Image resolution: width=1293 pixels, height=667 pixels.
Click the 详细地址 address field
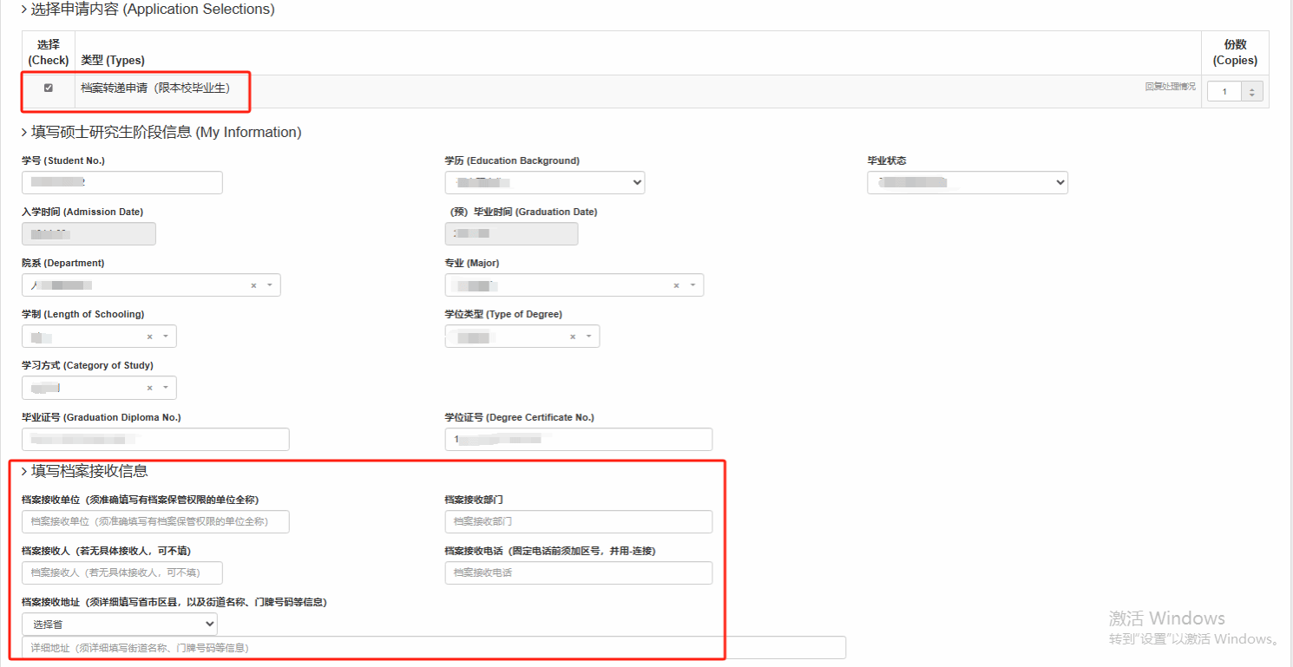pos(434,648)
